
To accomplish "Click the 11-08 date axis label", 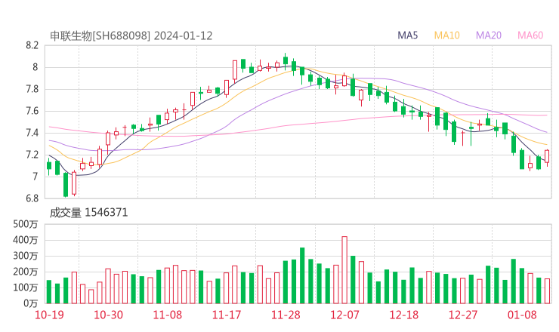I will click(168, 315).
